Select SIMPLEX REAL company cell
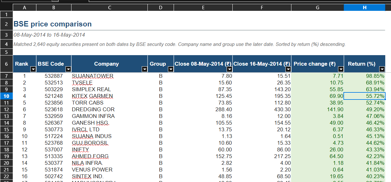 tap(109, 89)
